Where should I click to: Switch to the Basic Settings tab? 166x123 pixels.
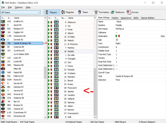104,18
